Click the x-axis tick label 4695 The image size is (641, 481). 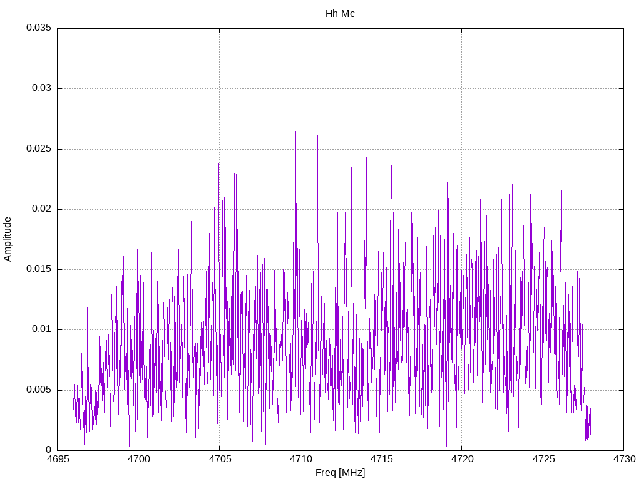click(57, 459)
